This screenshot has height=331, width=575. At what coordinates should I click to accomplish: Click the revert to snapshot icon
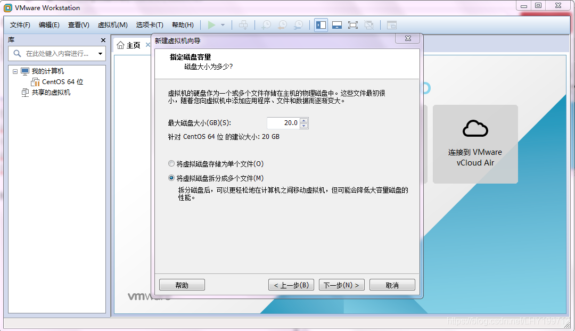tap(282, 25)
